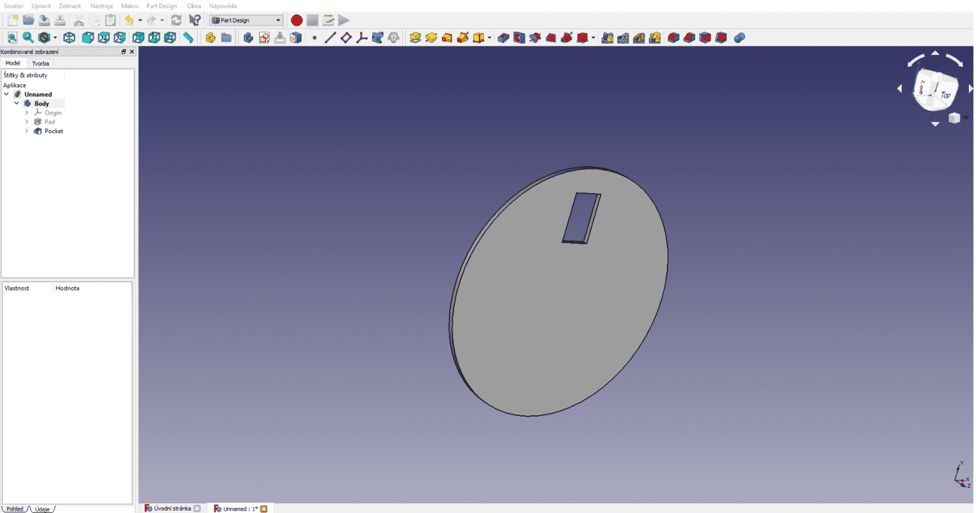The height and width of the screenshot is (513, 978).
Task: Click the Fit All view icon
Action: [12, 38]
